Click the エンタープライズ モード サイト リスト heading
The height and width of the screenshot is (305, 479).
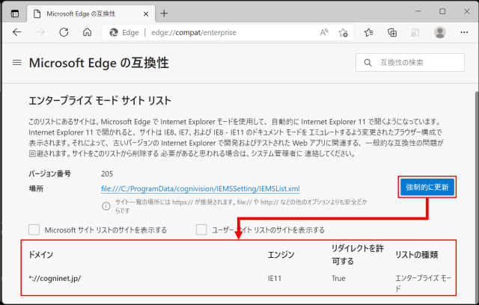[100, 101]
